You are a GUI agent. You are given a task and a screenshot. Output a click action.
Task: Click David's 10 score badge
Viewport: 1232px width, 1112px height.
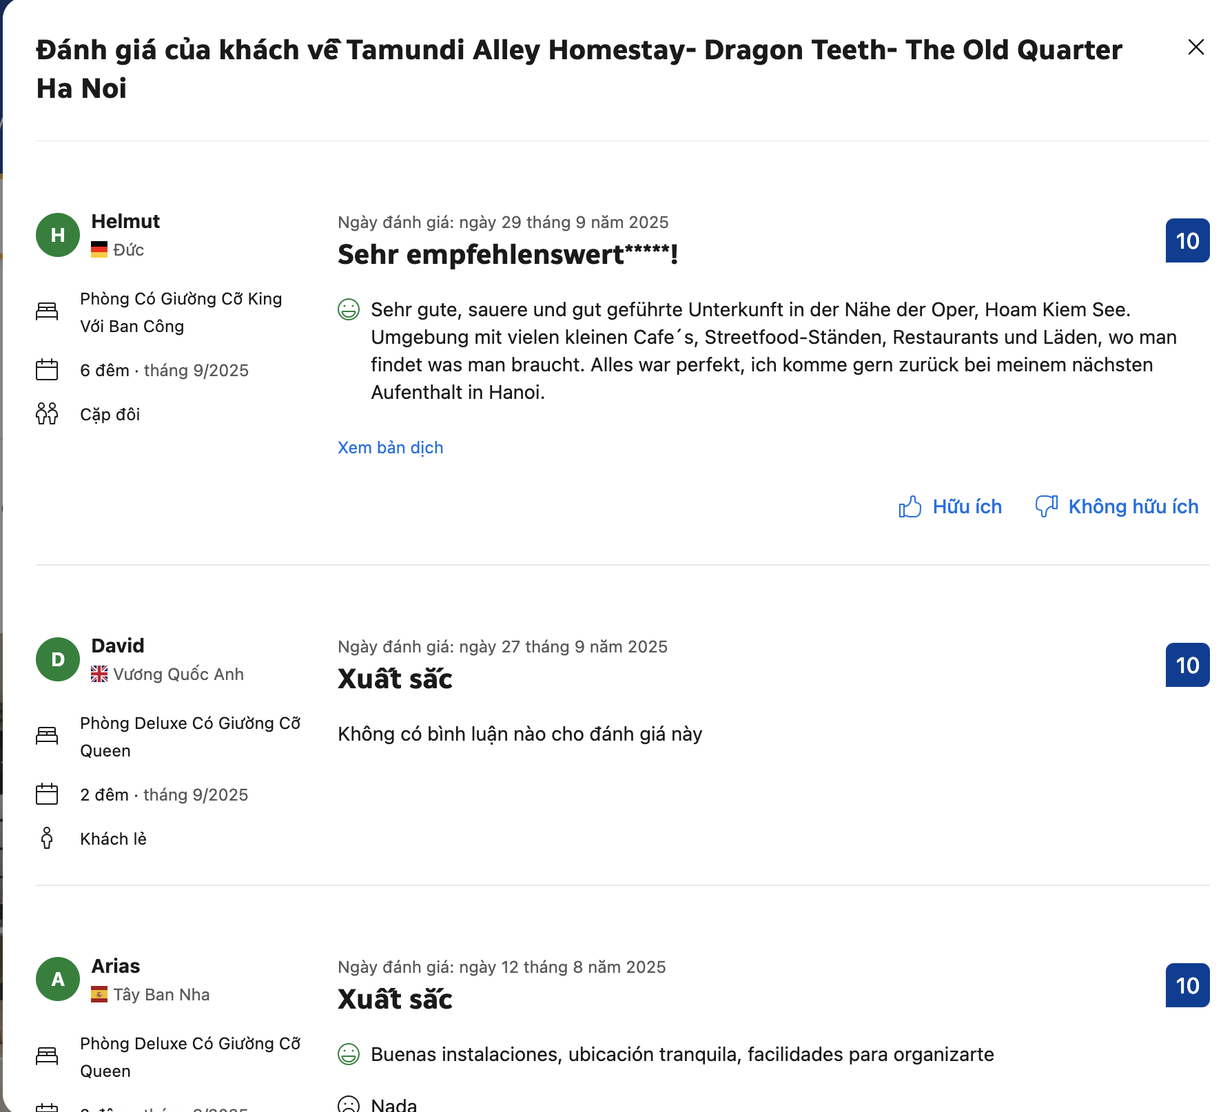point(1187,665)
